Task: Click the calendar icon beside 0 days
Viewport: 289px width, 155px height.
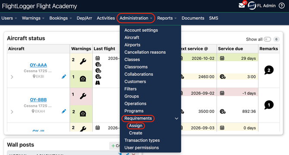Action: coord(222,127)
